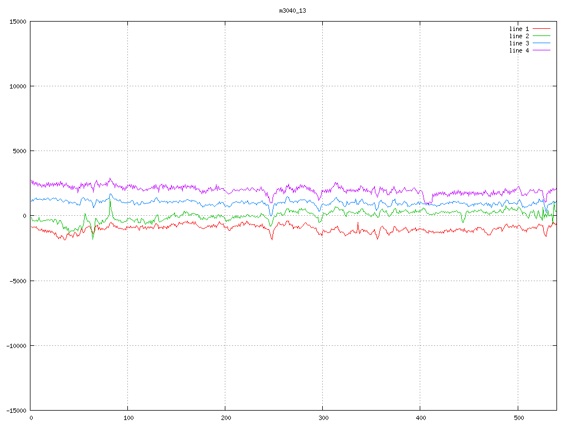Select the 'line 4' legend label
The image size is (567, 425).
519,50
